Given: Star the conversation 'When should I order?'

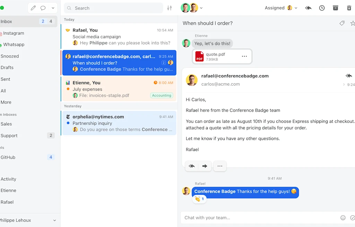Looking at the screenshot, I should click(x=353, y=23).
